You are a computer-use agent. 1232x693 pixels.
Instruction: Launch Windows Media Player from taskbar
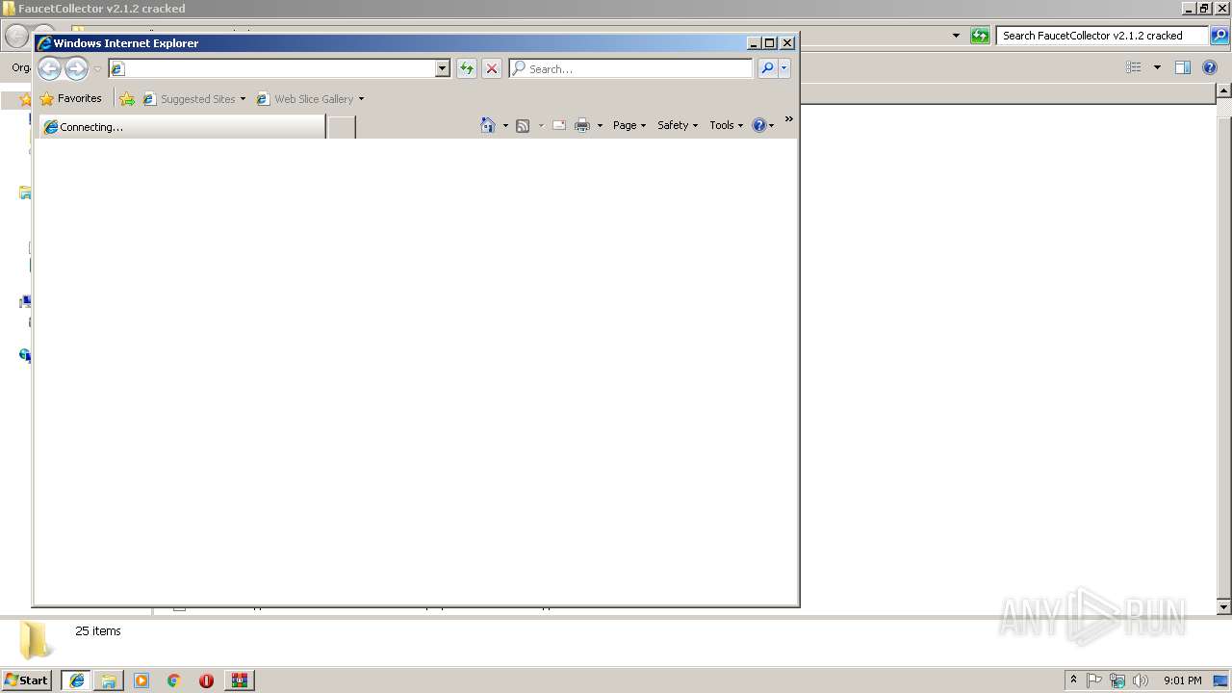click(141, 680)
